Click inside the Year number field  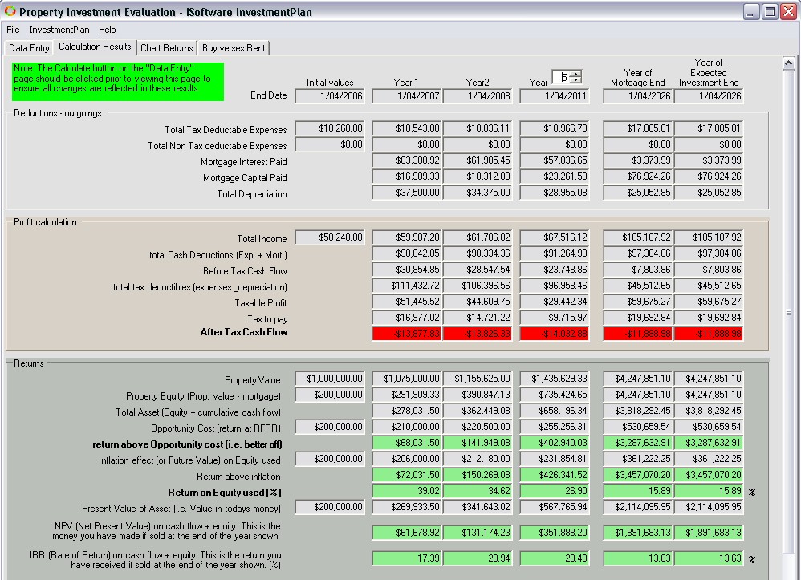pos(561,77)
